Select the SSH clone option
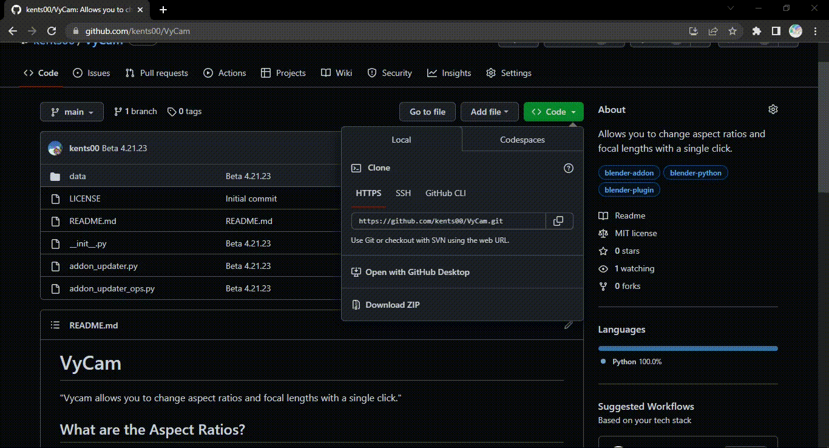 pos(403,193)
